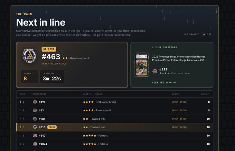Click the turn 7 status dot

pos(20,144)
